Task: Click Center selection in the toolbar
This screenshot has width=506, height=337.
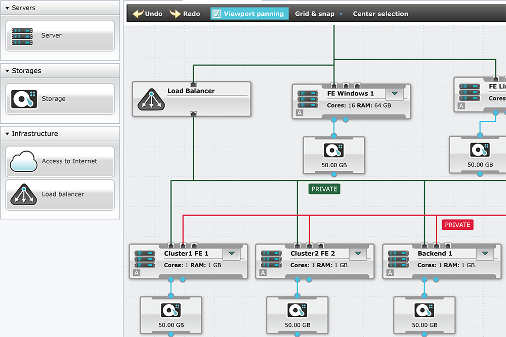Action: tap(380, 14)
